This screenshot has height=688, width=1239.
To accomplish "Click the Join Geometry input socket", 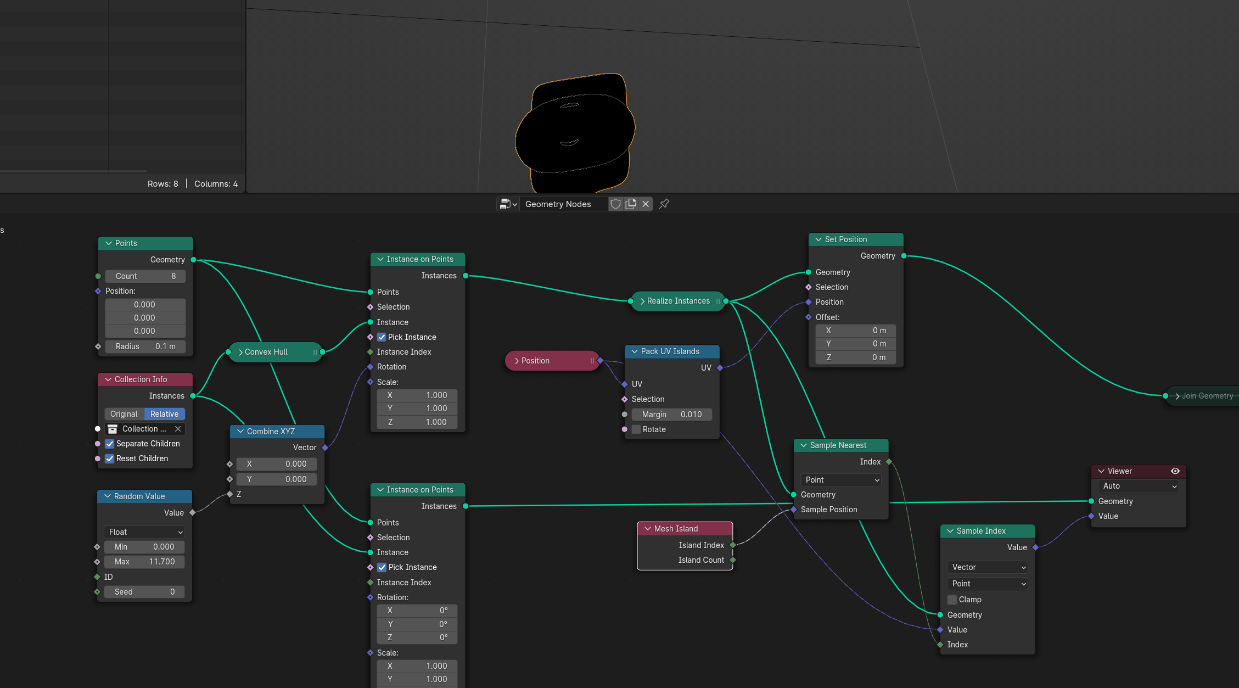I will [x=1165, y=396].
